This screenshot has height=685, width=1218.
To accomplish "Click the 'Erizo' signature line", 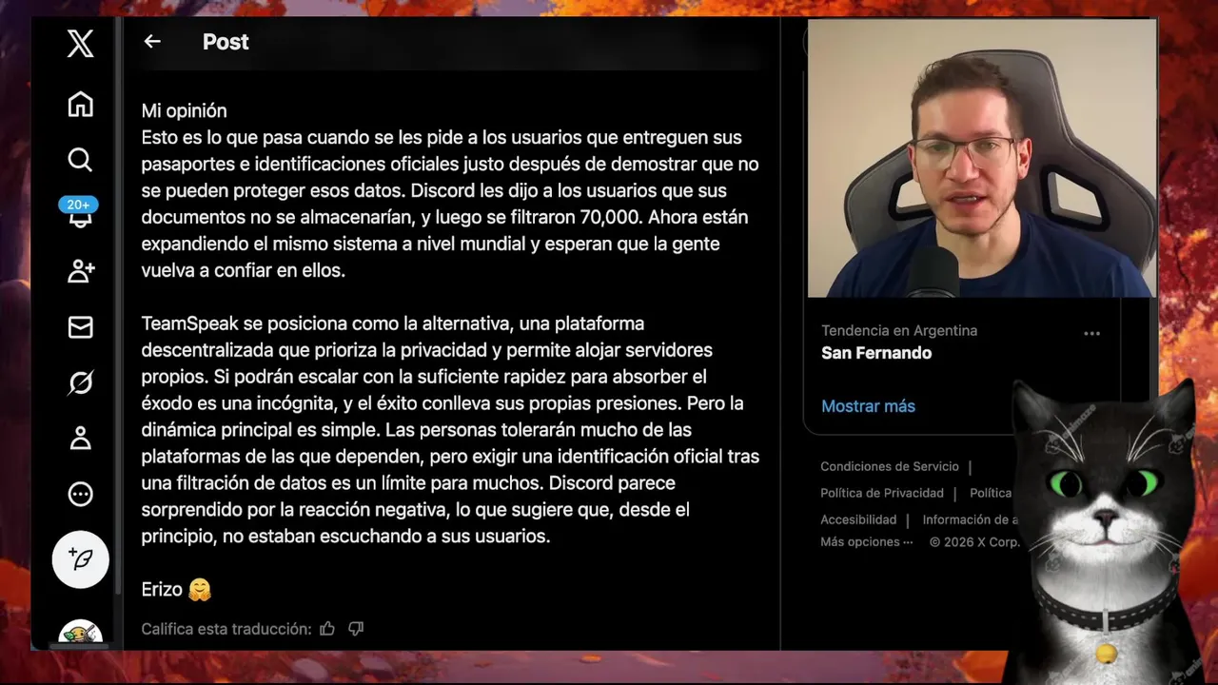I will pos(176,590).
